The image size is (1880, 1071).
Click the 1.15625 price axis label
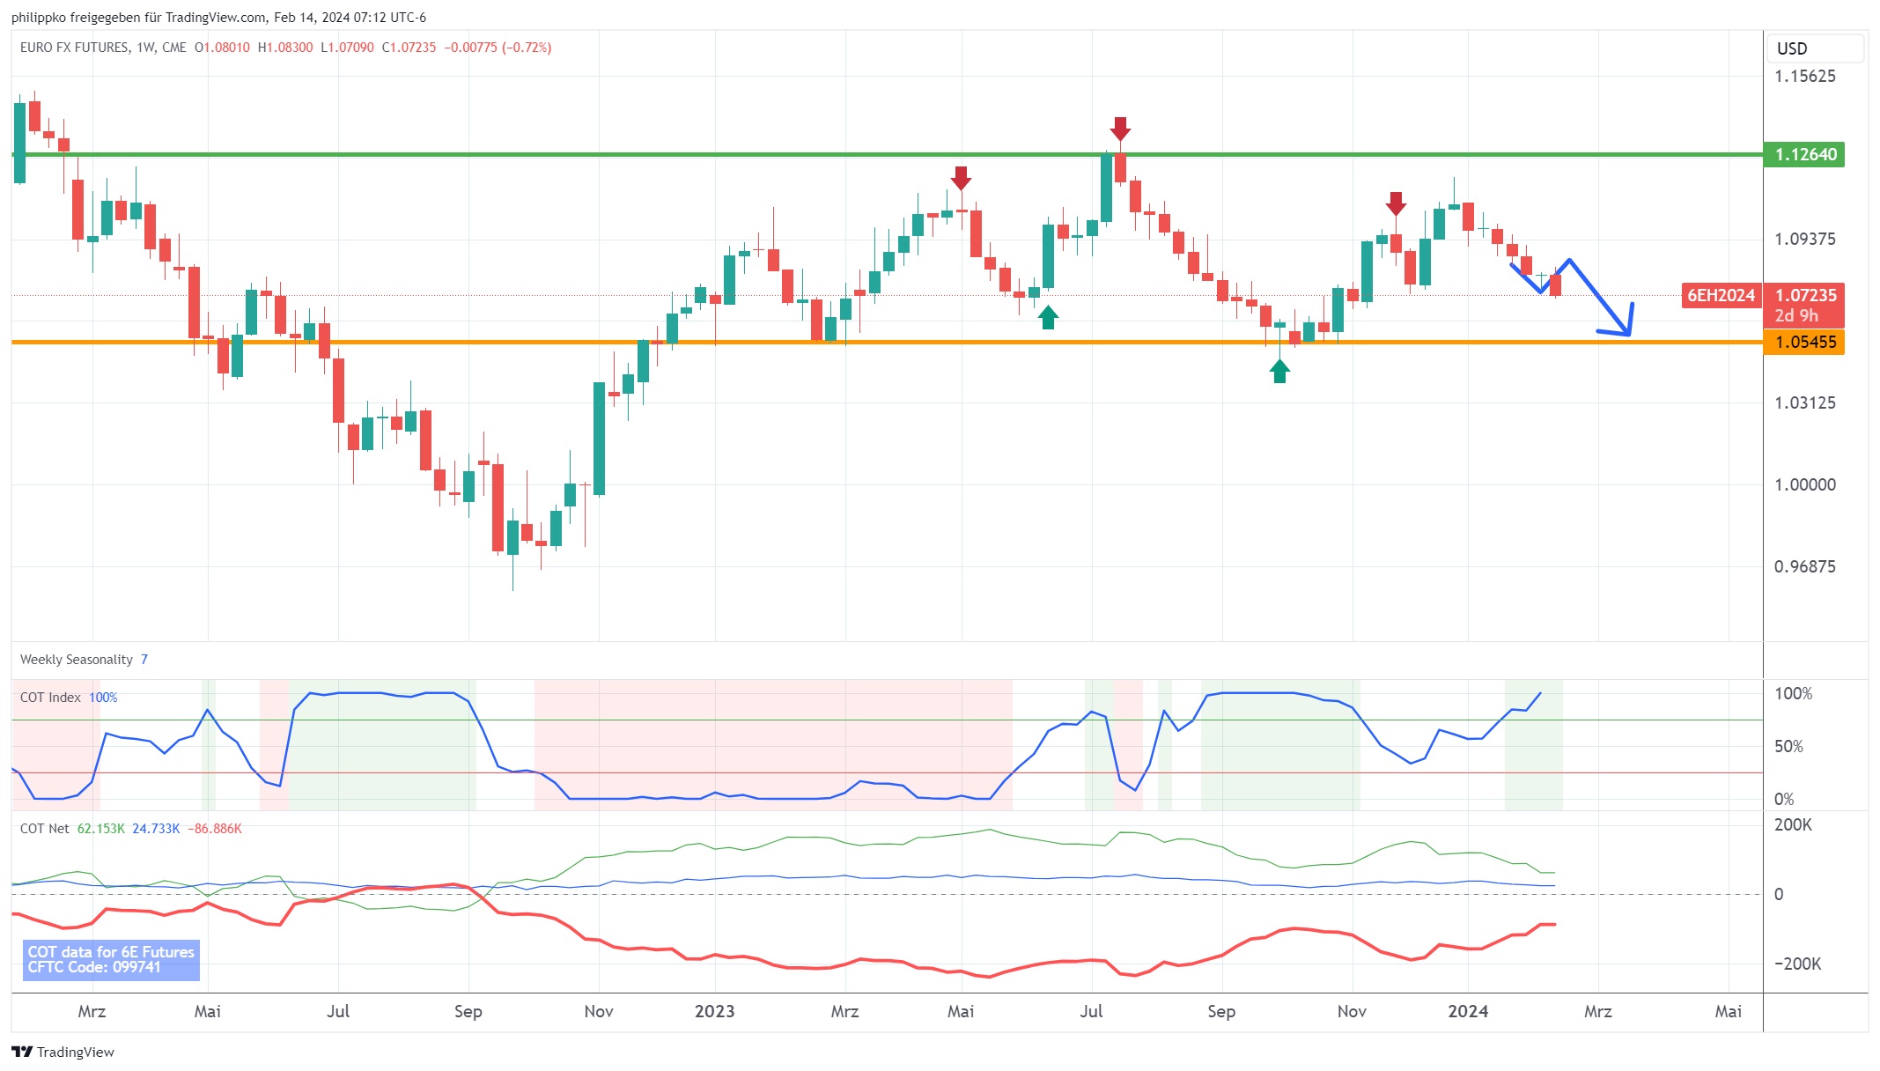(x=1804, y=76)
